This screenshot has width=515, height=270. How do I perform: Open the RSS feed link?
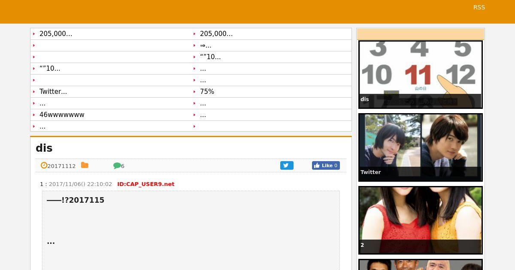479,7
